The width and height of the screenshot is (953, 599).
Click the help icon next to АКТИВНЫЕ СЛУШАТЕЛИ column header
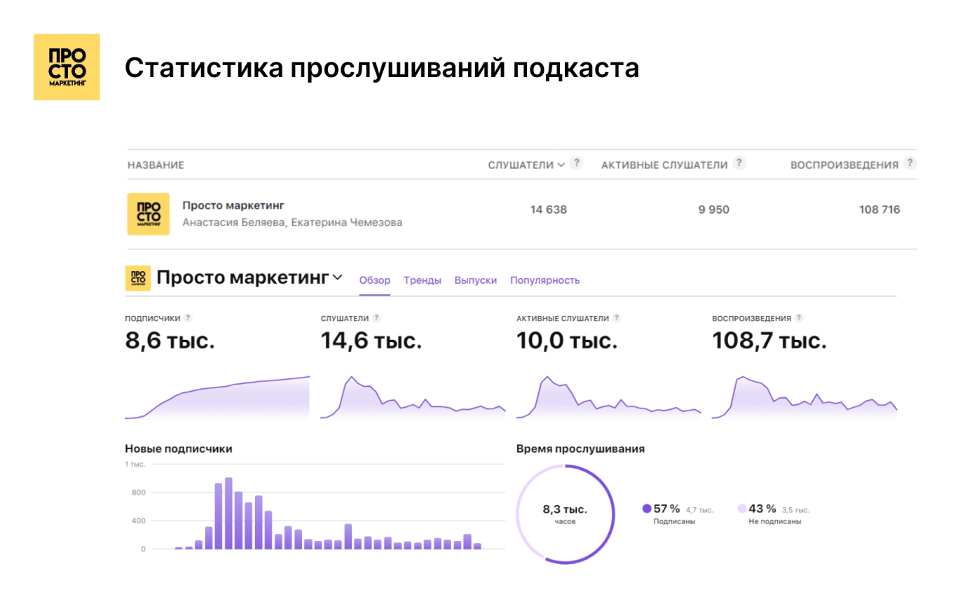pos(739,163)
